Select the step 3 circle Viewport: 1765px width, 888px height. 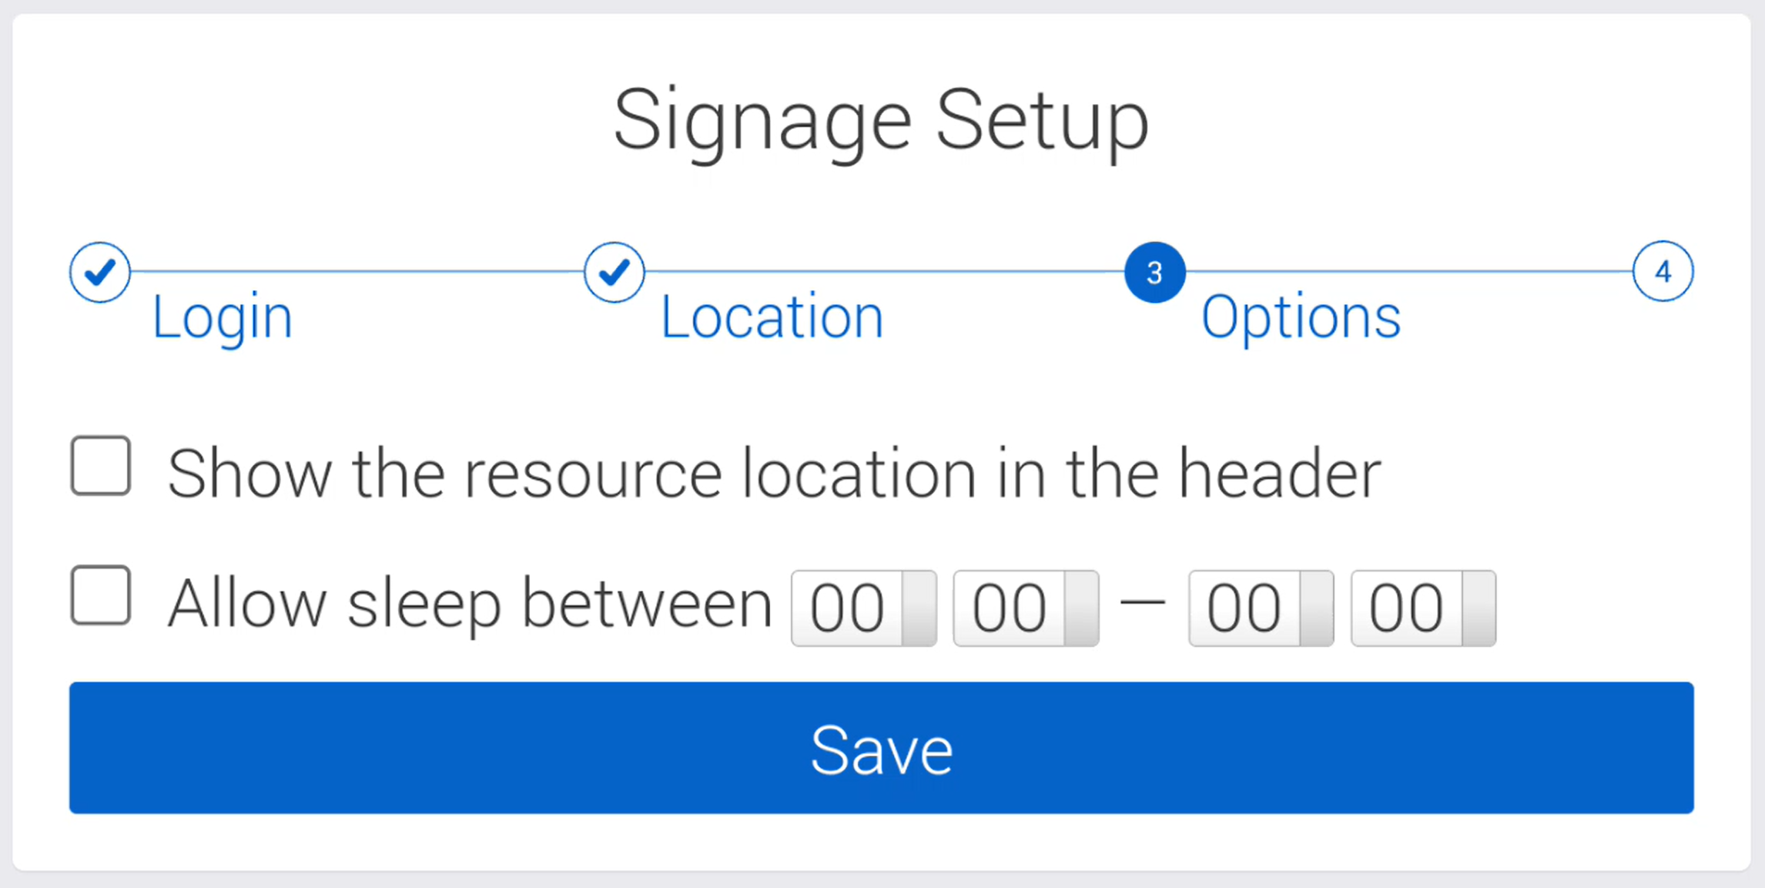(1154, 272)
